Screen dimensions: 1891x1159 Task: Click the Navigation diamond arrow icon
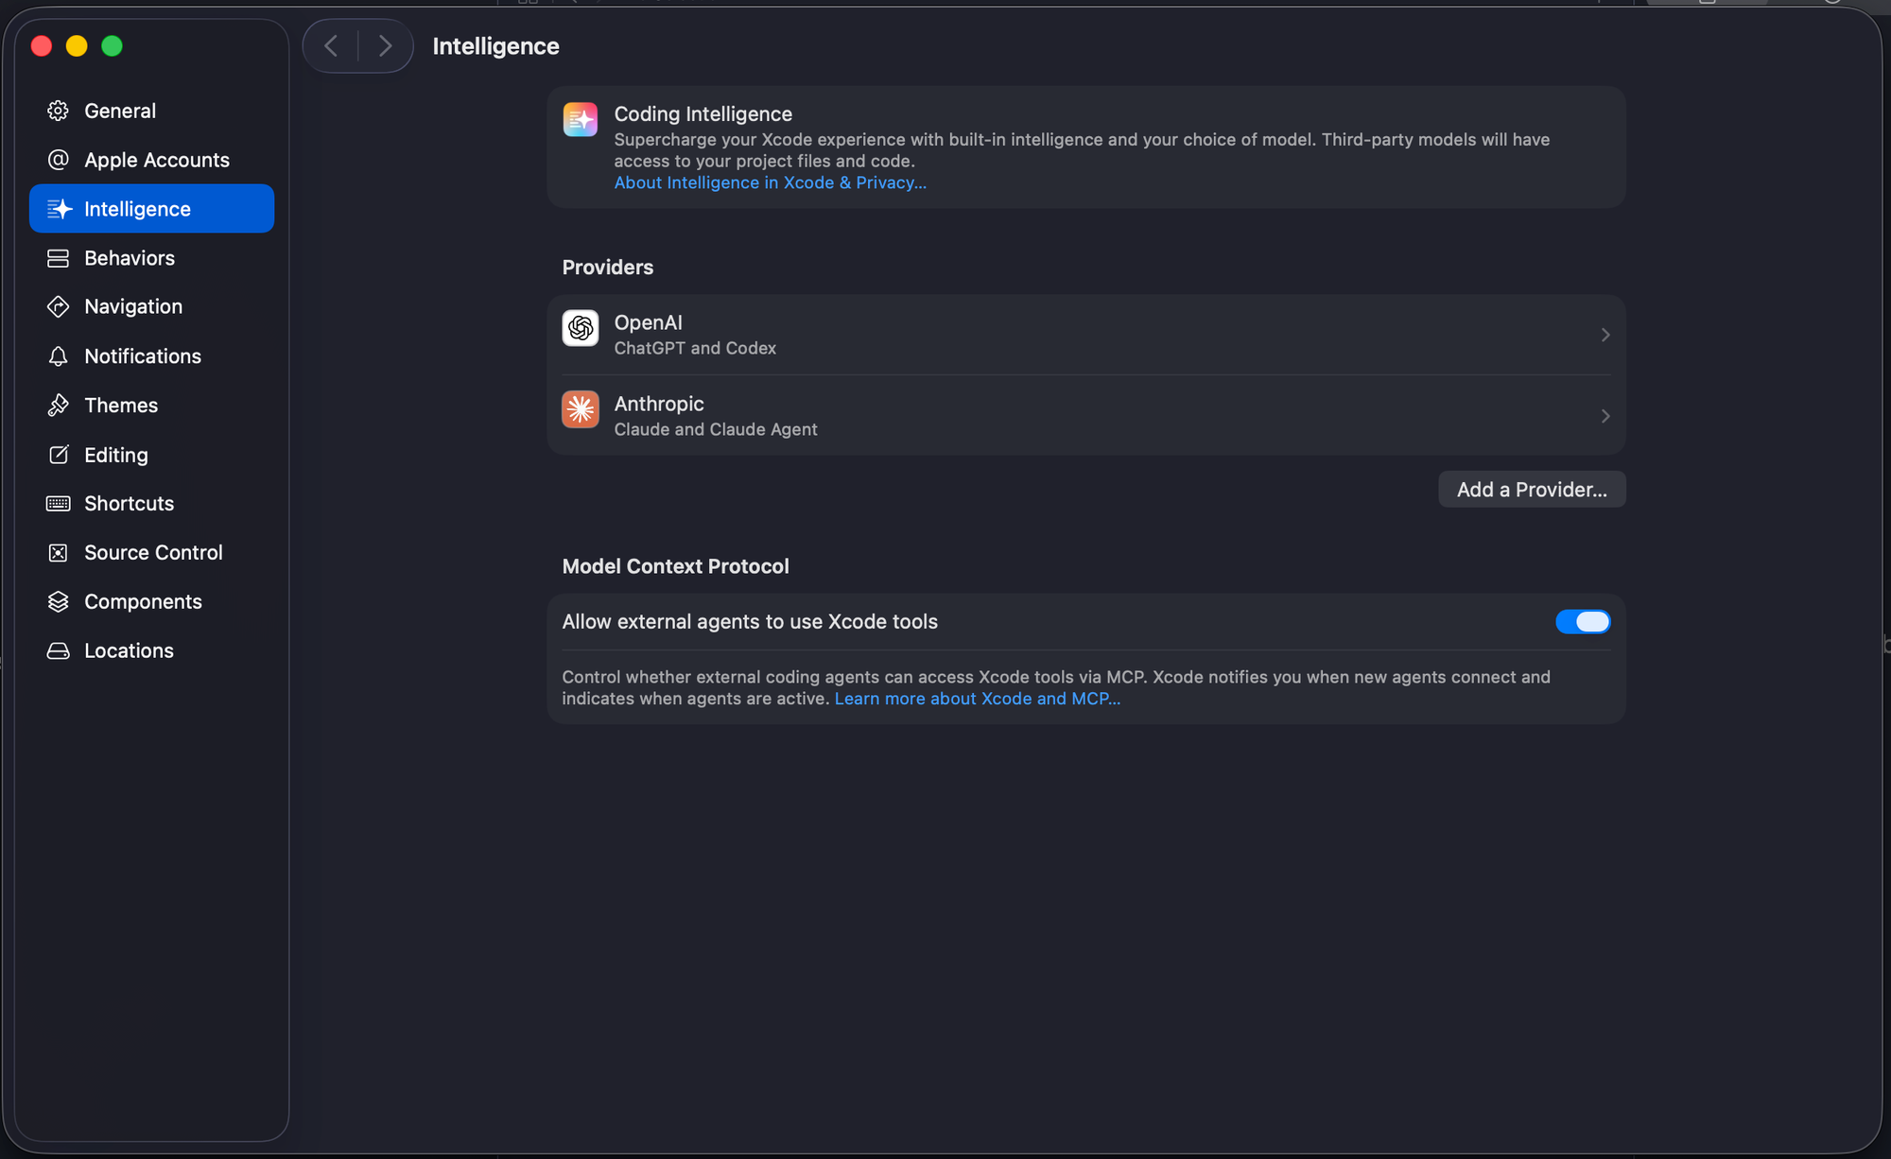[58, 306]
